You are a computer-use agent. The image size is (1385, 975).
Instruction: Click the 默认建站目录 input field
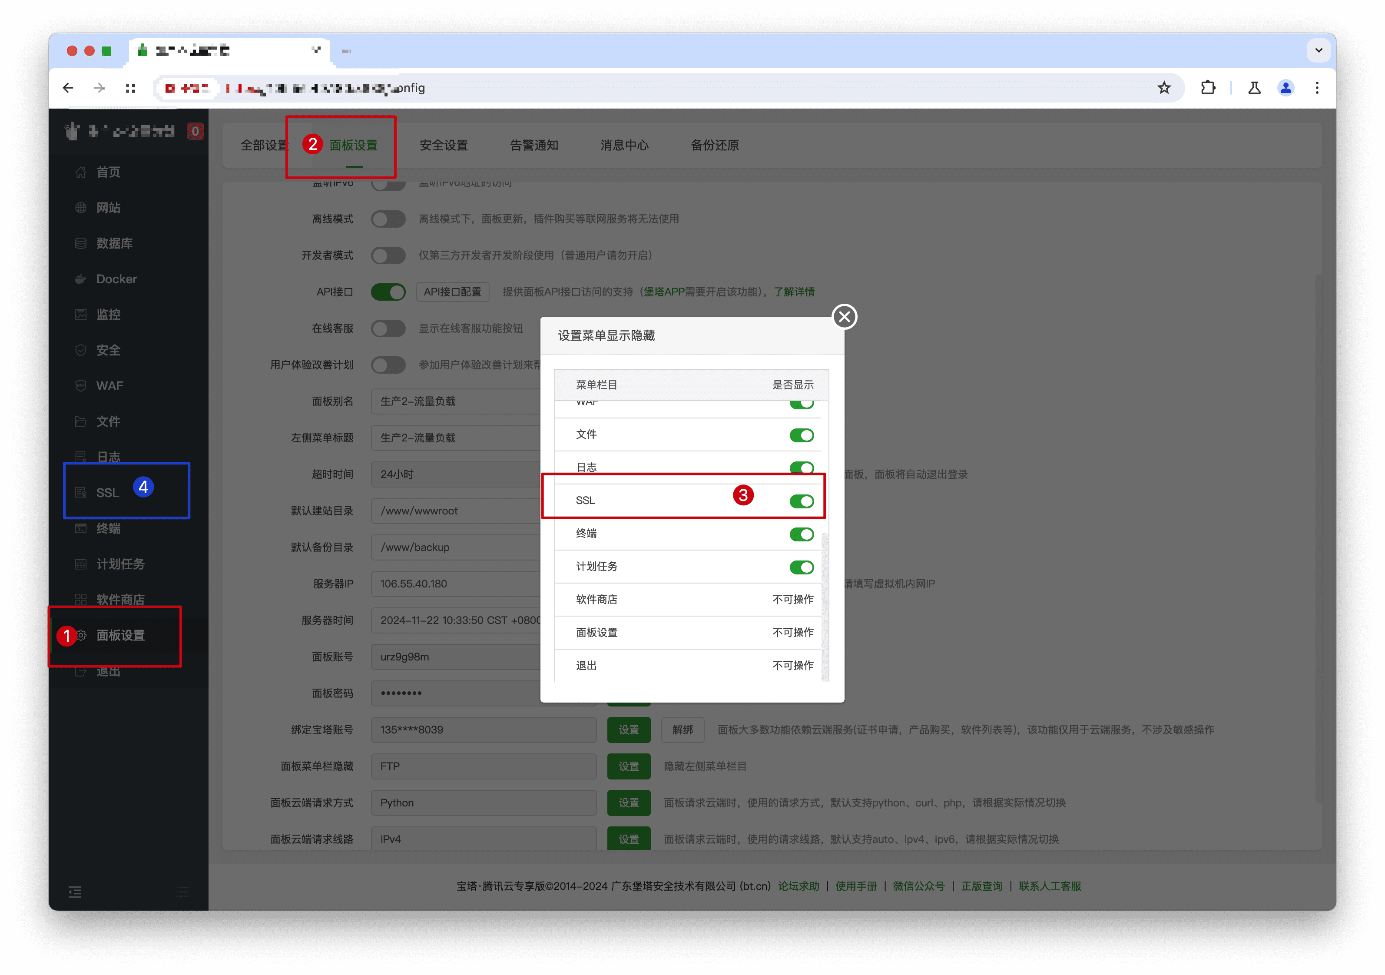[x=456, y=511]
